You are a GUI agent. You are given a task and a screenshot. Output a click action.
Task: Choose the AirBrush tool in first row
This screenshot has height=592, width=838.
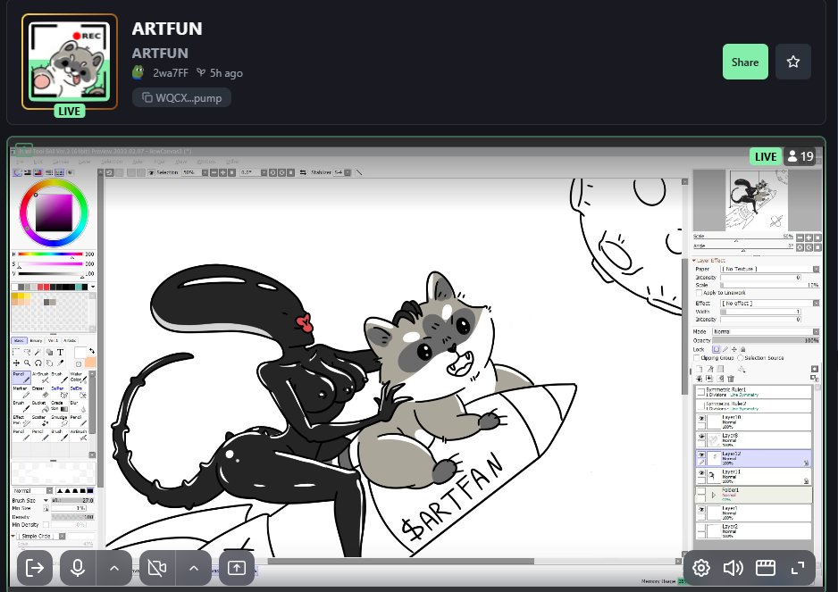pyautogui.click(x=40, y=377)
